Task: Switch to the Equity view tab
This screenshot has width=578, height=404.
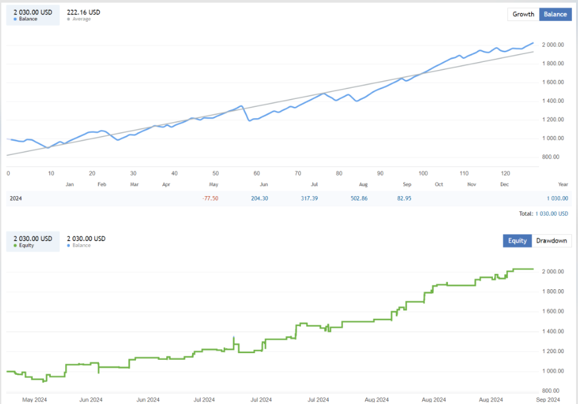Action: [x=517, y=241]
